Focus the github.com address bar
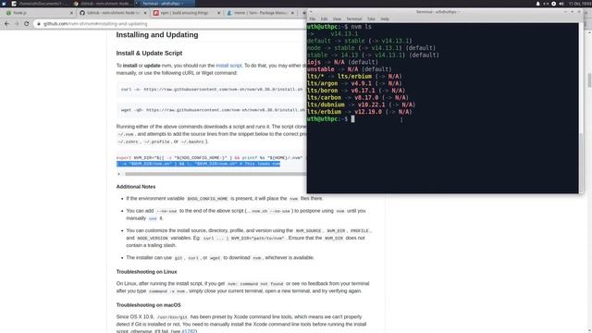Viewport: 592px width, 333px height. tap(170, 24)
